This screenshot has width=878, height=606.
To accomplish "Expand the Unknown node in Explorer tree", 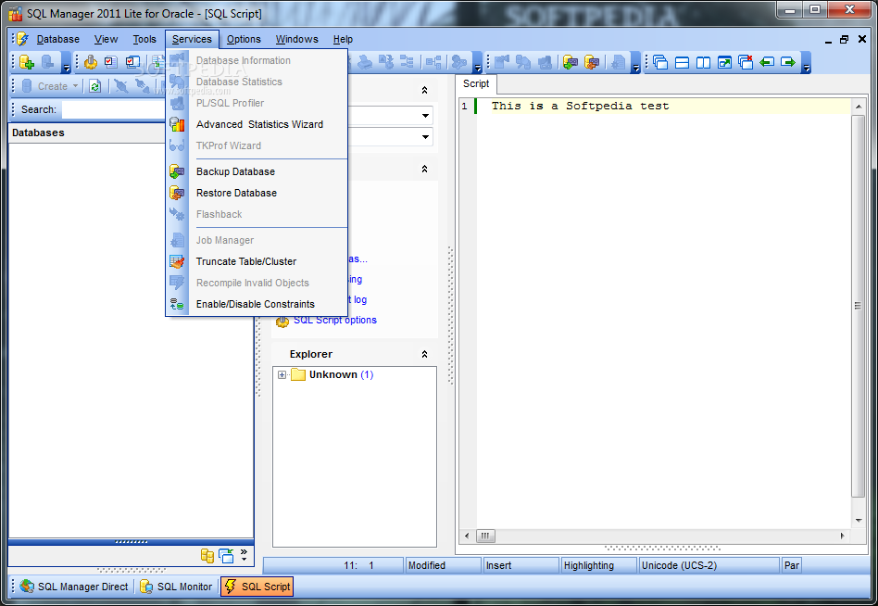I will pyautogui.click(x=282, y=374).
